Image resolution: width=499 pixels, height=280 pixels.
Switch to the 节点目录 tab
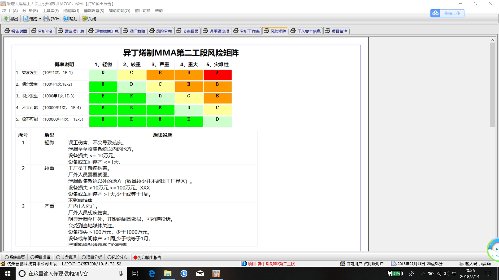[188, 31]
